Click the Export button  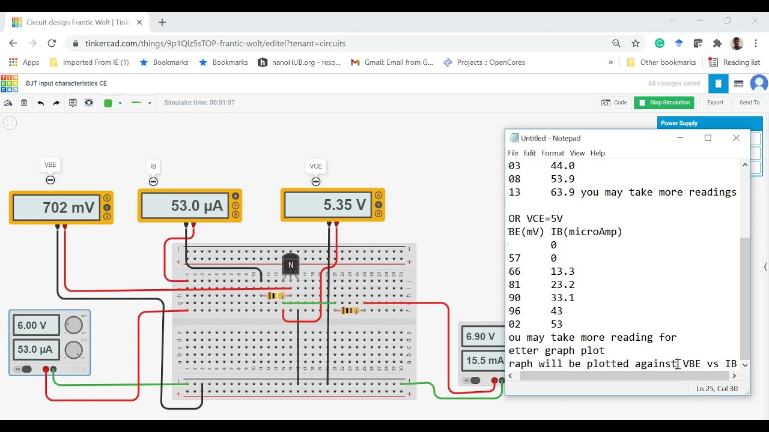[715, 103]
